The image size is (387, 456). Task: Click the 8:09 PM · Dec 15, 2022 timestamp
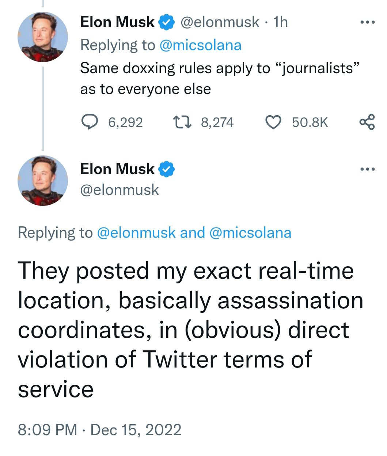[x=99, y=430]
